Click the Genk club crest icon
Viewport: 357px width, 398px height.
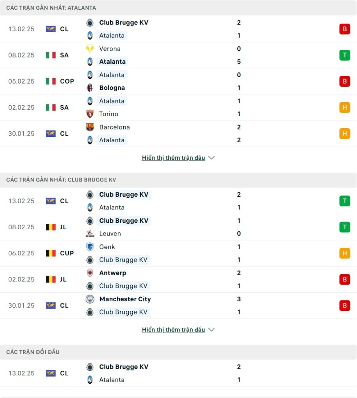[x=90, y=247]
